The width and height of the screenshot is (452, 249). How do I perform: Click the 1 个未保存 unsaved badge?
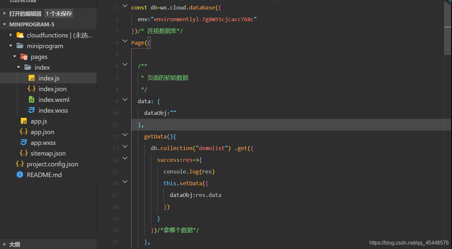pyautogui.click(x=59, y=14)
